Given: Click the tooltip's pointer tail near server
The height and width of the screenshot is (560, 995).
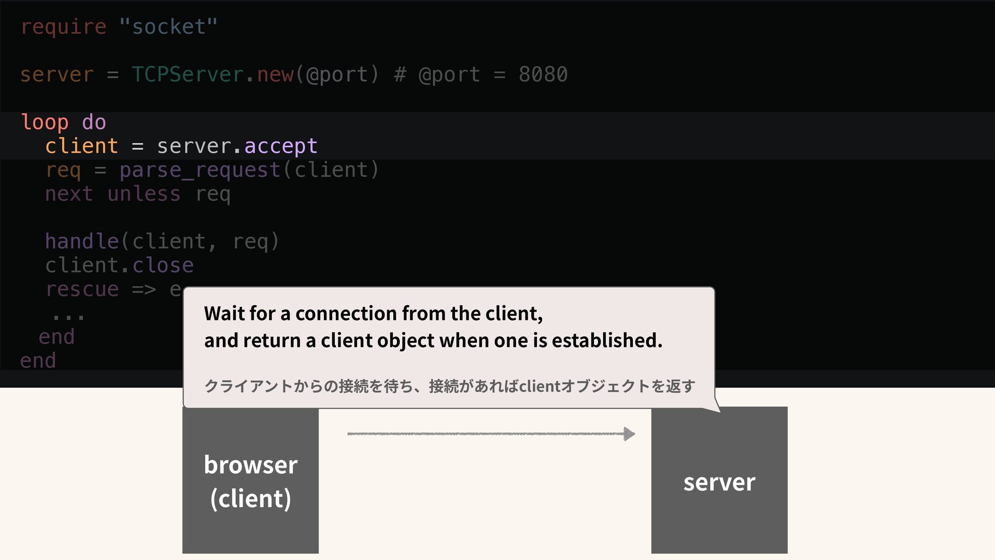Looking at the screenshot, I should click(714, 406).
